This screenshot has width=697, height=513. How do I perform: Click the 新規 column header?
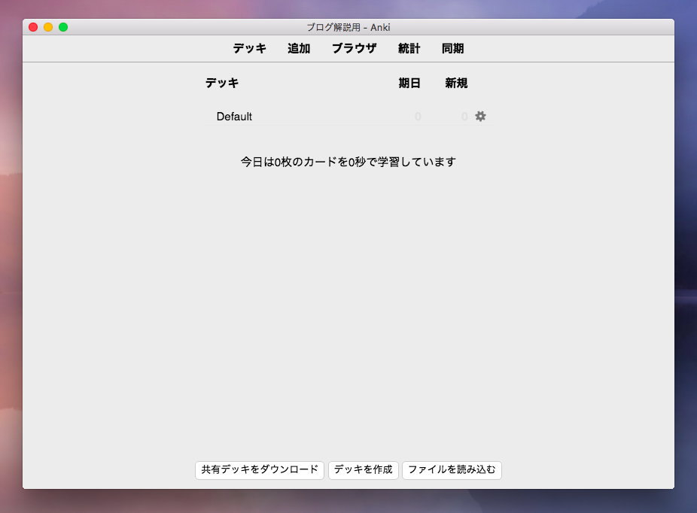[x=457, y=83]
